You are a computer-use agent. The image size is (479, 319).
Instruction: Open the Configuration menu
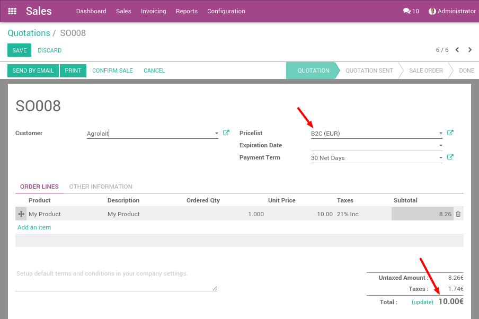(226, 11)
